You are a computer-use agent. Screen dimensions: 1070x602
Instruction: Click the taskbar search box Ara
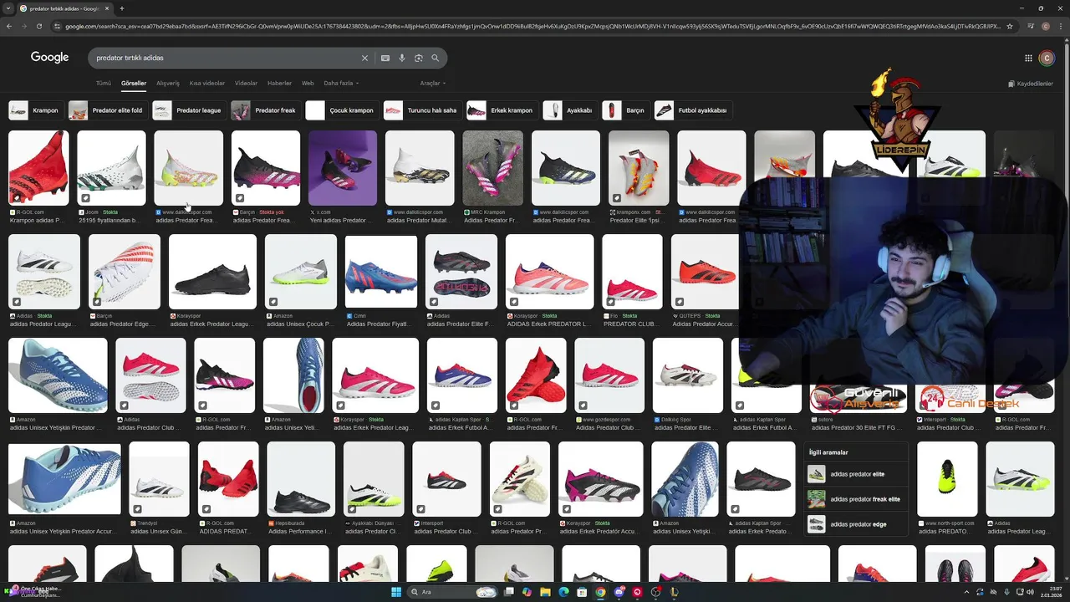[454, 592]
